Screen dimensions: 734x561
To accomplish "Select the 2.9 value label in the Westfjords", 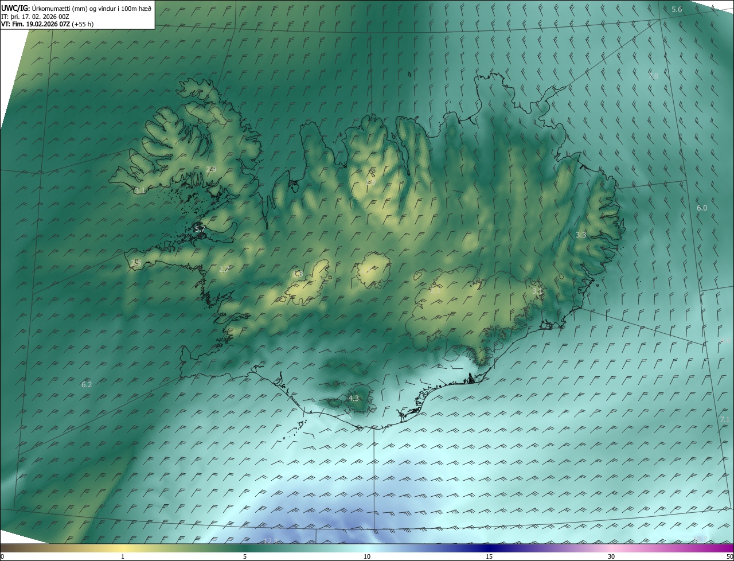I will tap(211, 169).
